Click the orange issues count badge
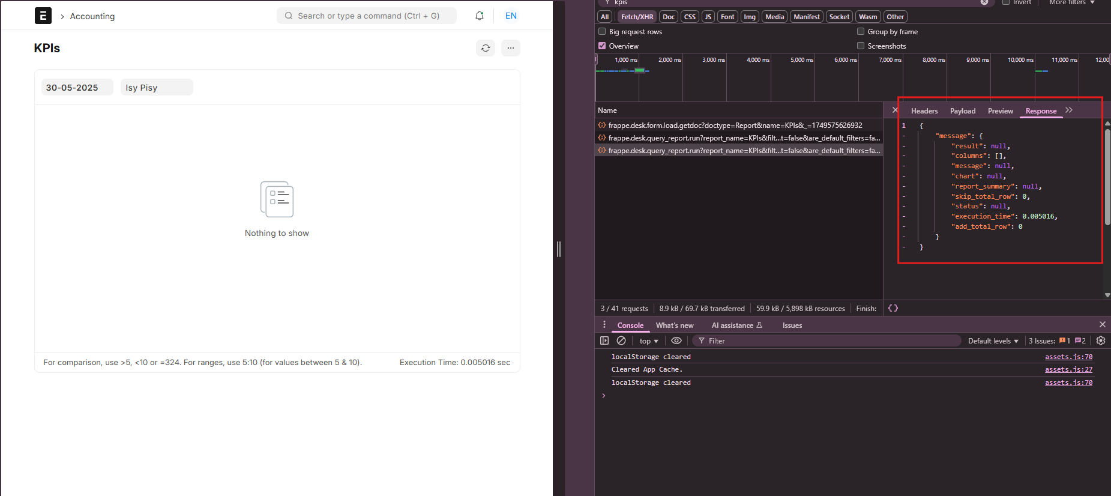 point(1065,340)
